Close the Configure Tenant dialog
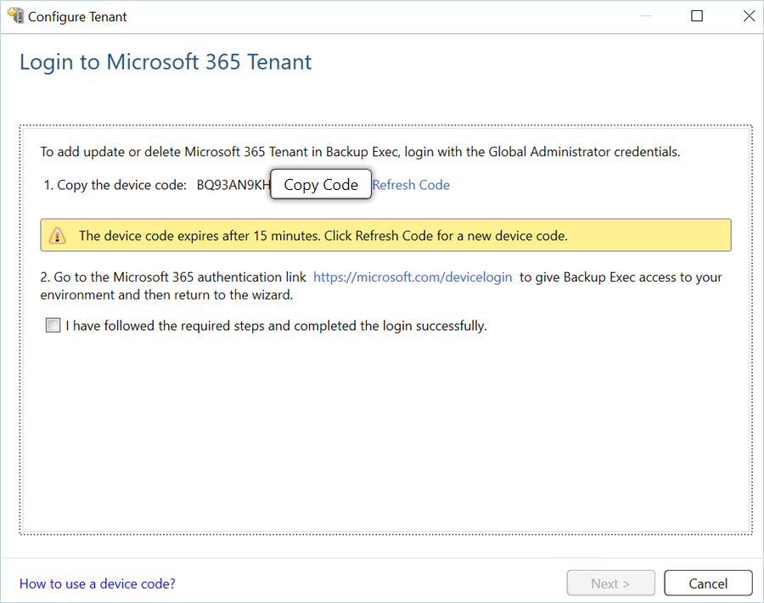This screenshot has height=603, width=764. tap(748, 16)
